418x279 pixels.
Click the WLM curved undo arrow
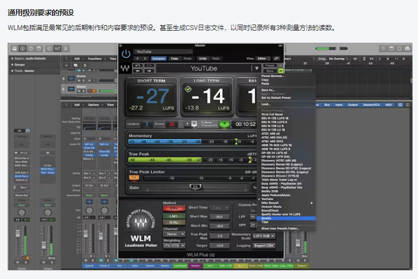click(138, 66)
